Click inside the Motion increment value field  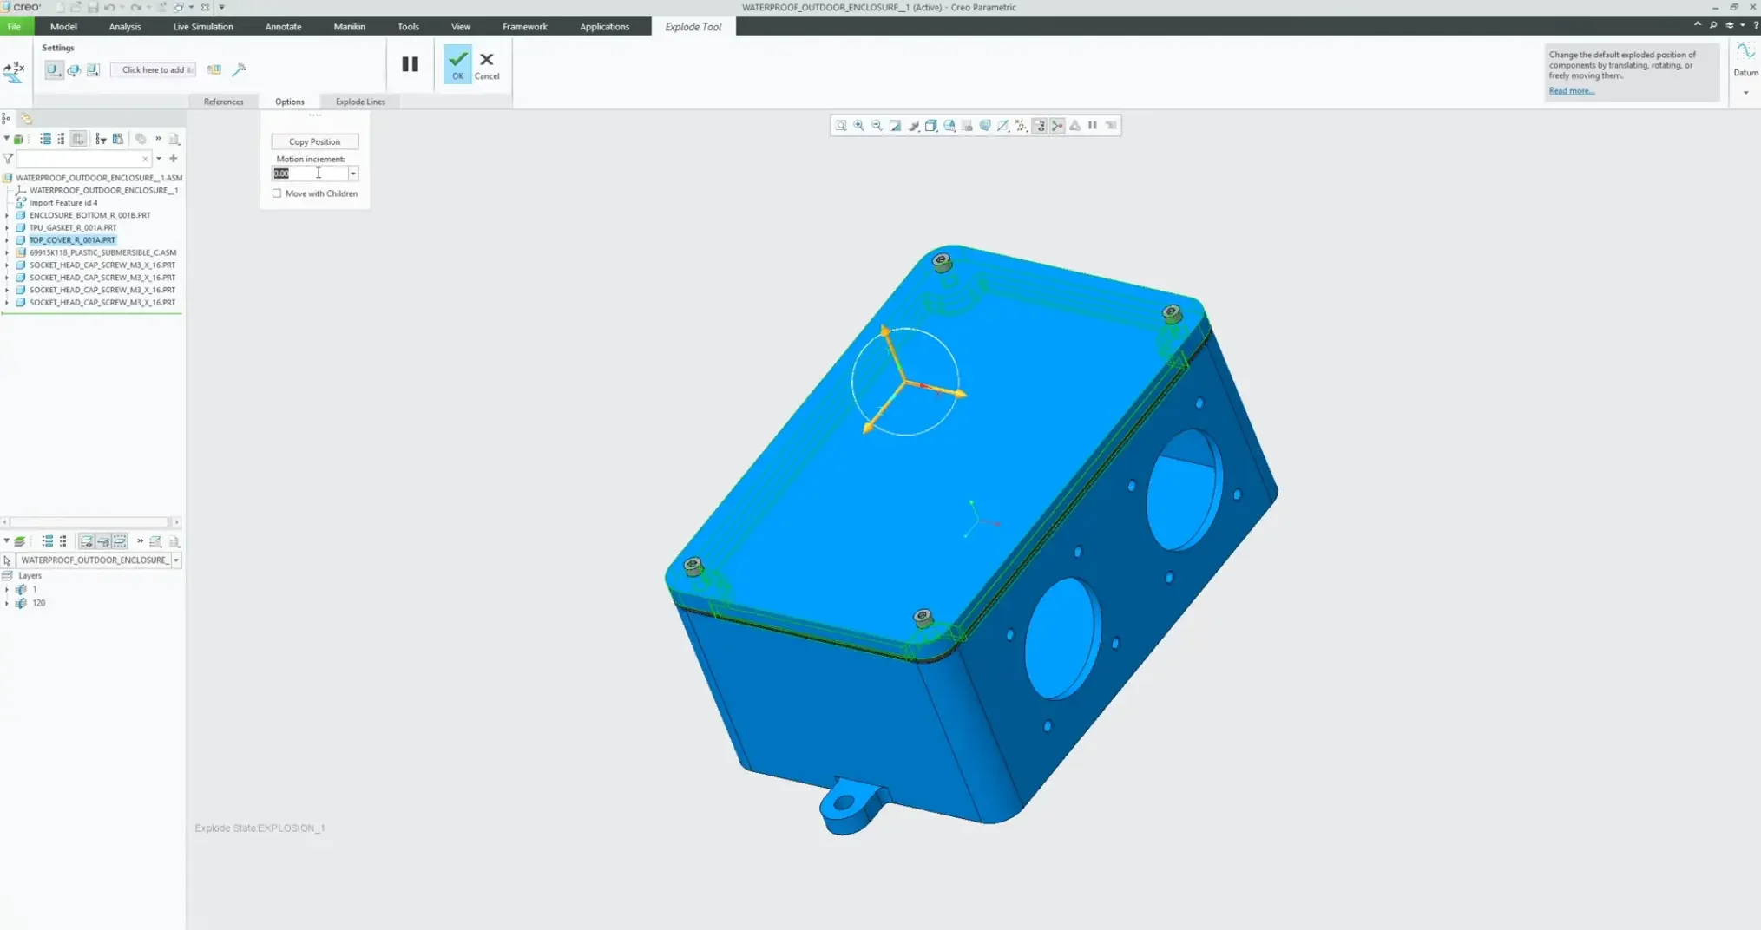(x=310, y=174)
